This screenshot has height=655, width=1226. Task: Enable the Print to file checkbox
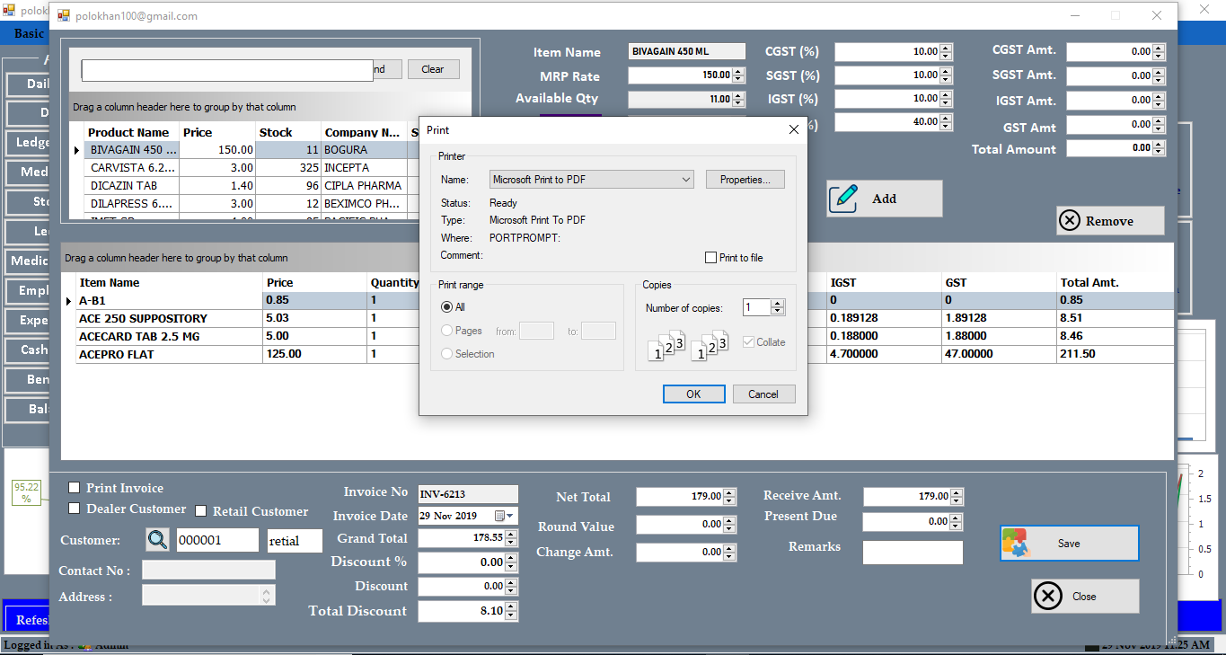(x=711, y=258)
